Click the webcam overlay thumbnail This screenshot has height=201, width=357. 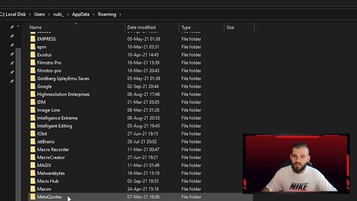click(296, 164)
